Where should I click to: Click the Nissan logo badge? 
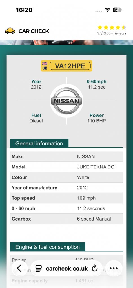pyautogui.click(x=66, y=101)
